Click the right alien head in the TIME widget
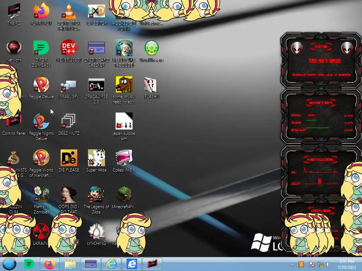 347,48
